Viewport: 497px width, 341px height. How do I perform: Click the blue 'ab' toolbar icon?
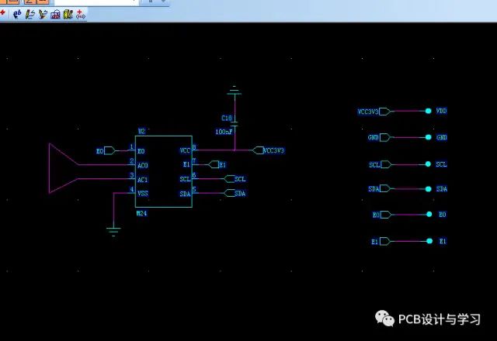(17, 14)
